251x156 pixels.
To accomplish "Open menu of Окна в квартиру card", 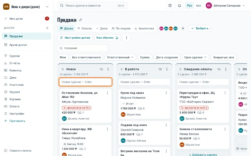I will point(107,129).
